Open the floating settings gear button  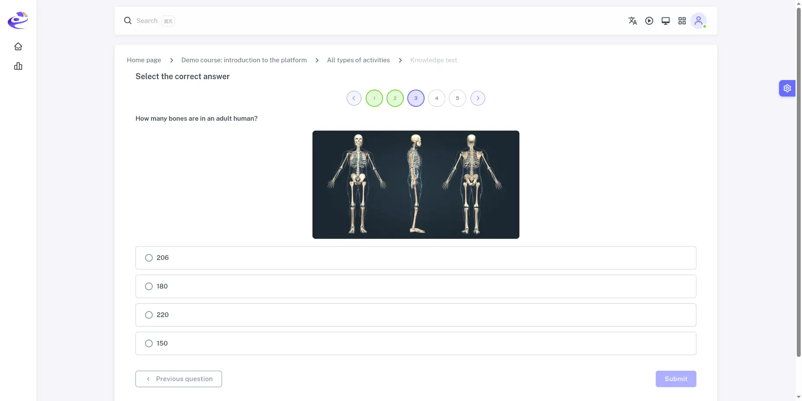coord(787,88)
